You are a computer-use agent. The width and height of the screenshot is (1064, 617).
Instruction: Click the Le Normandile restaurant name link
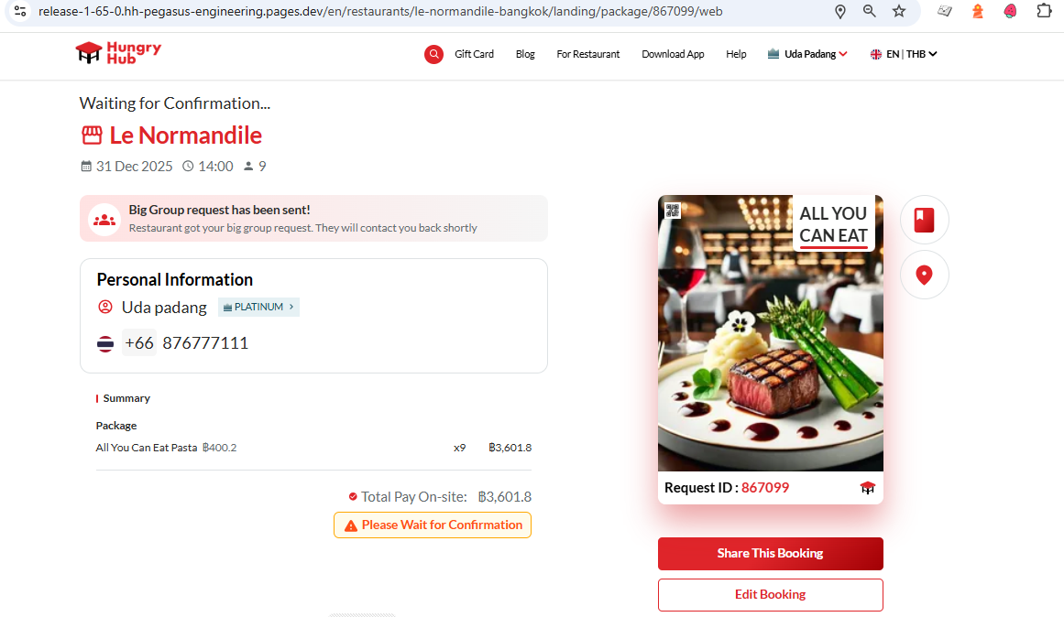click(185, 135)
